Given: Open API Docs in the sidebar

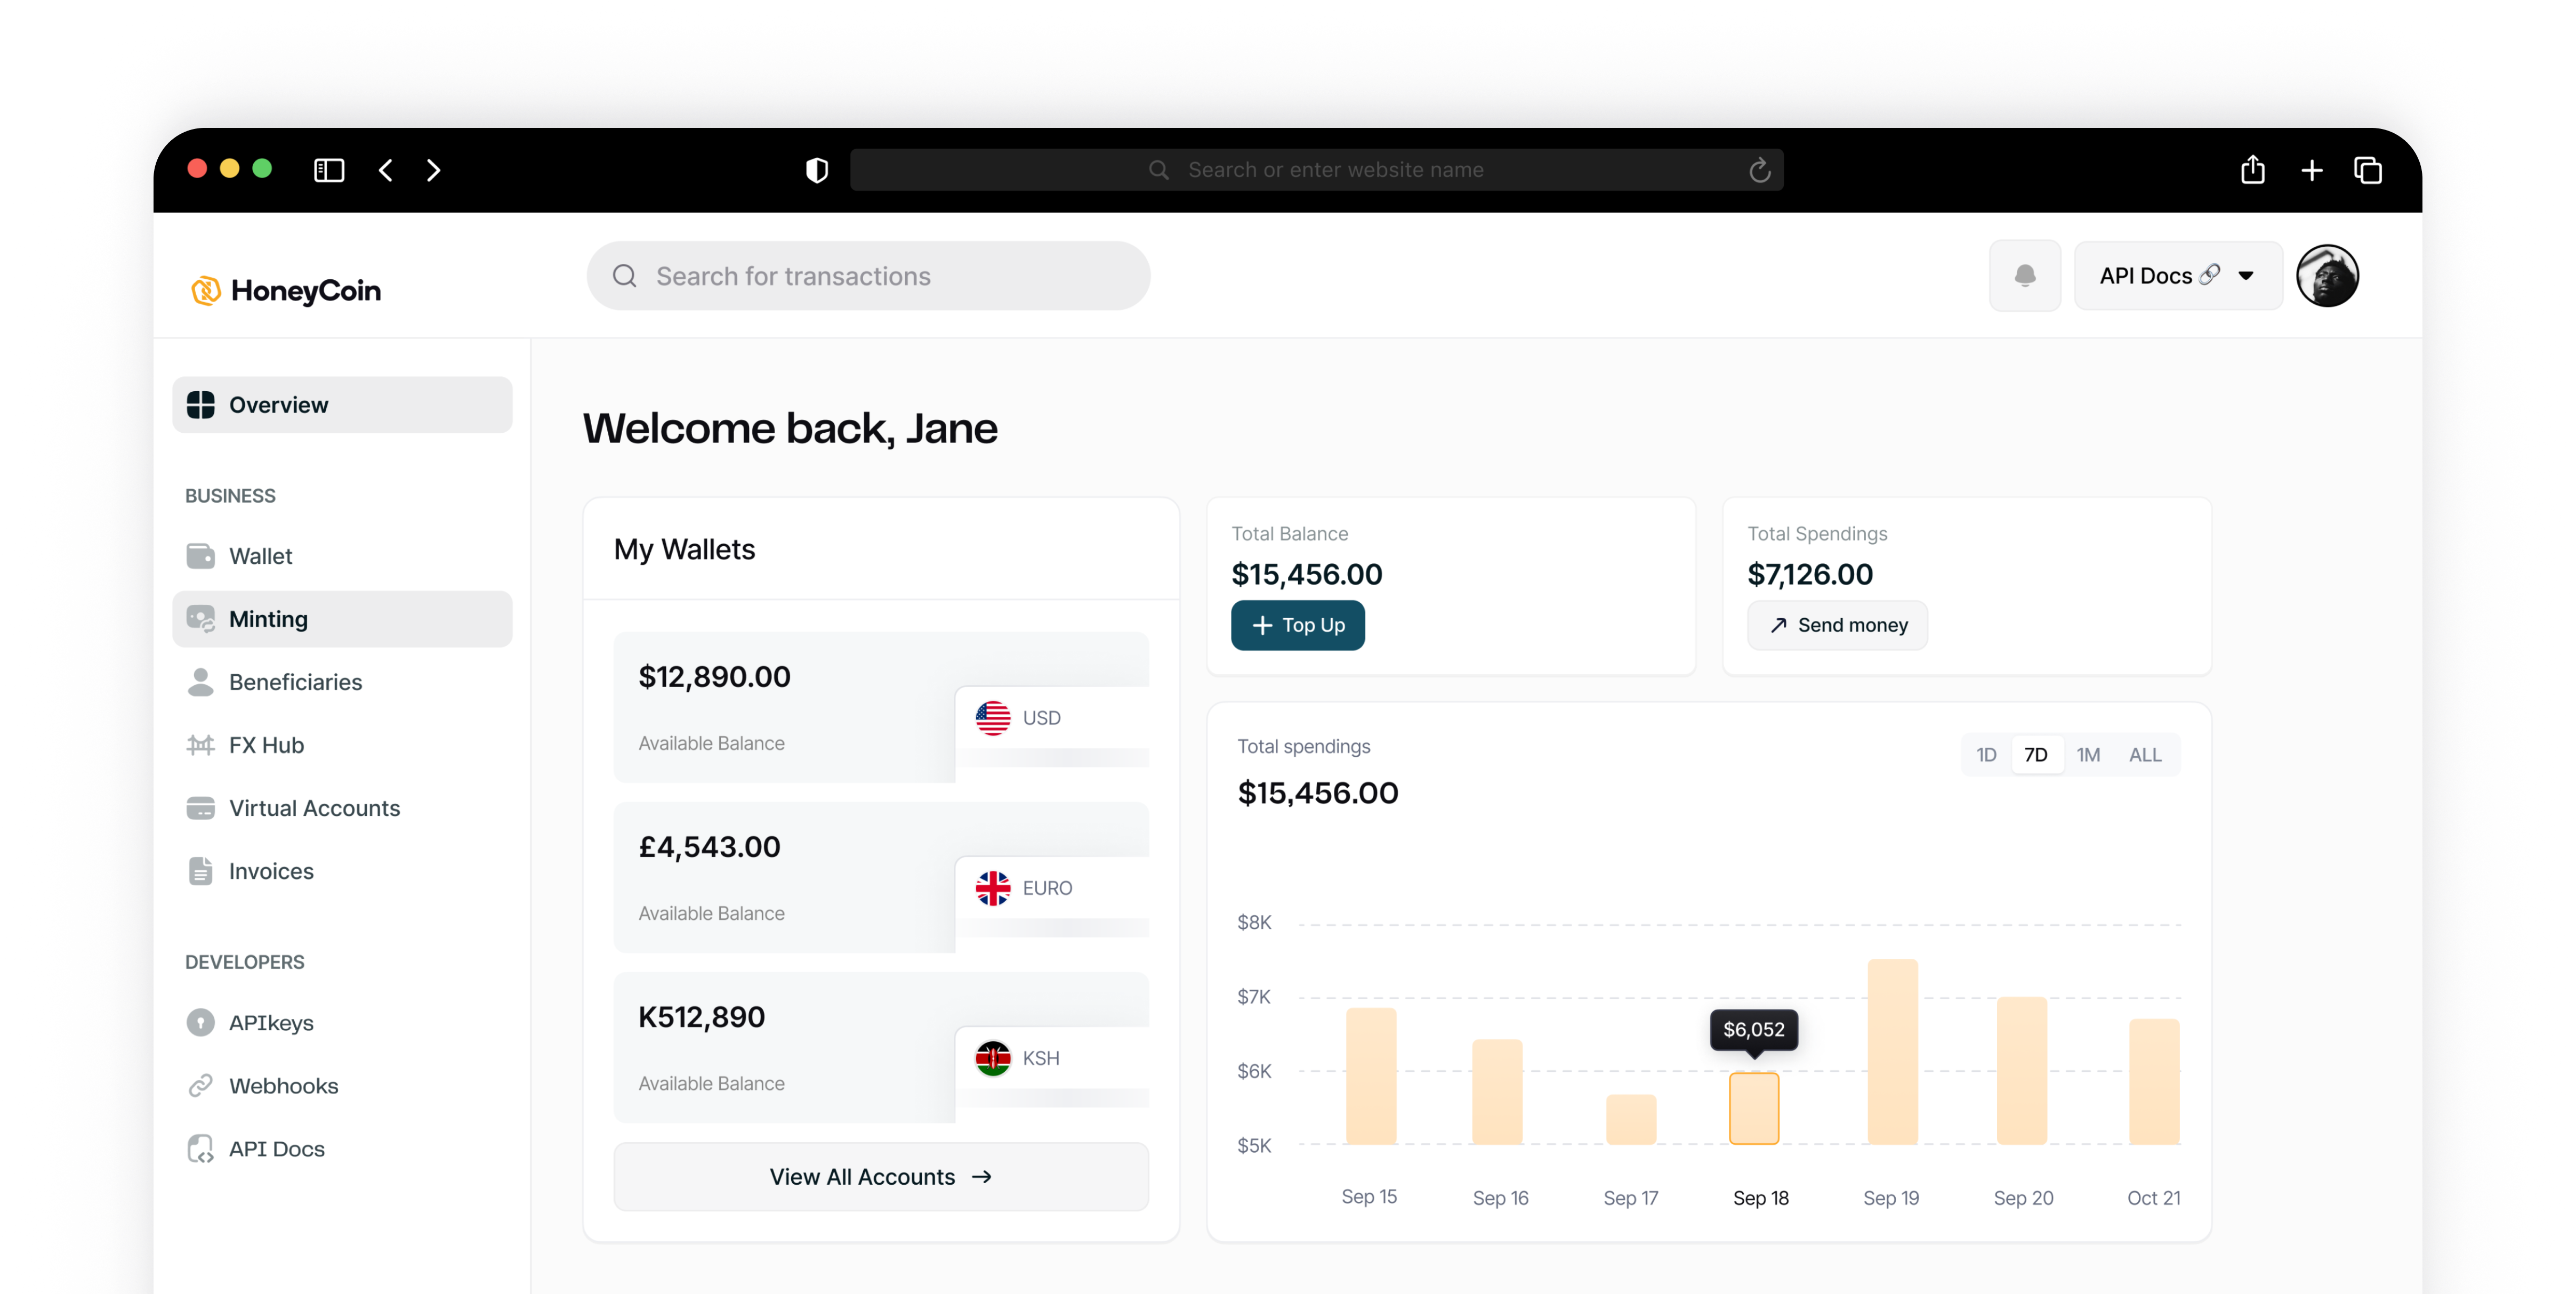Looking at the screenshot, I should point(342,1148).
